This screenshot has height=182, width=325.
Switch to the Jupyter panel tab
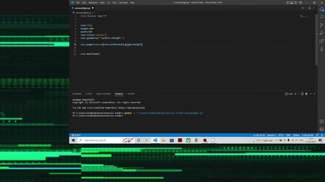(131, 94)
